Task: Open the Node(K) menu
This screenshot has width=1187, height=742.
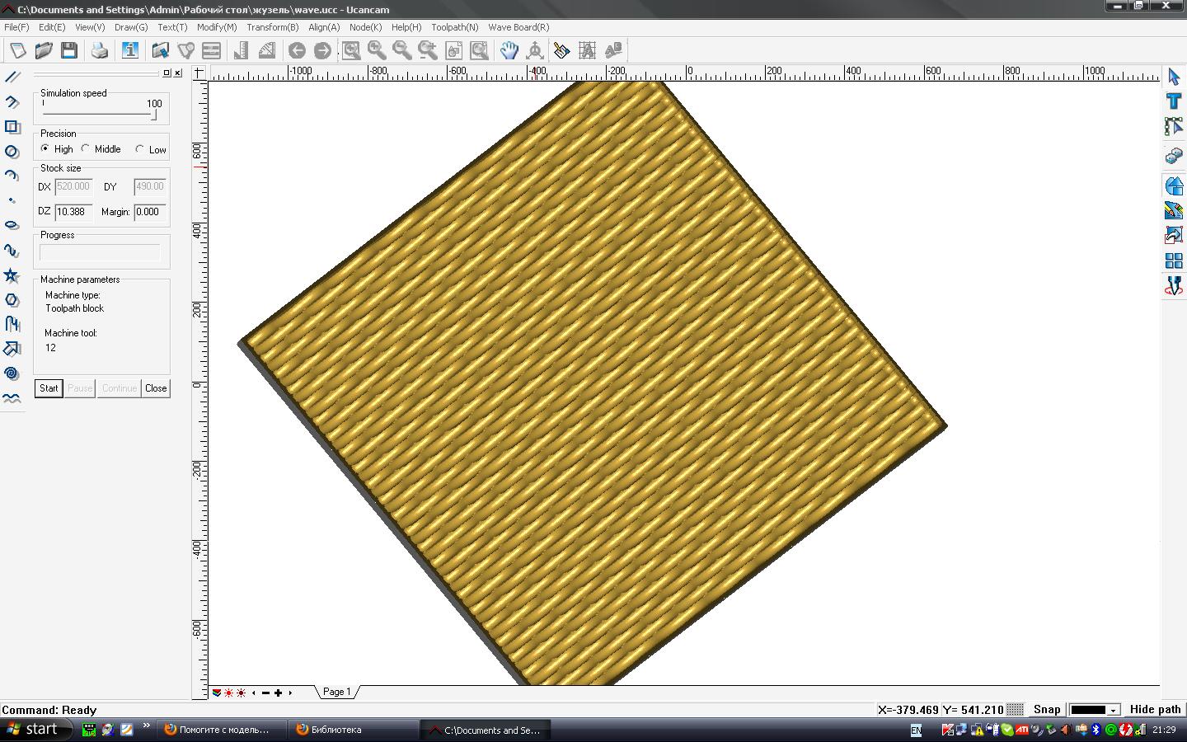Action: [365, 27]
